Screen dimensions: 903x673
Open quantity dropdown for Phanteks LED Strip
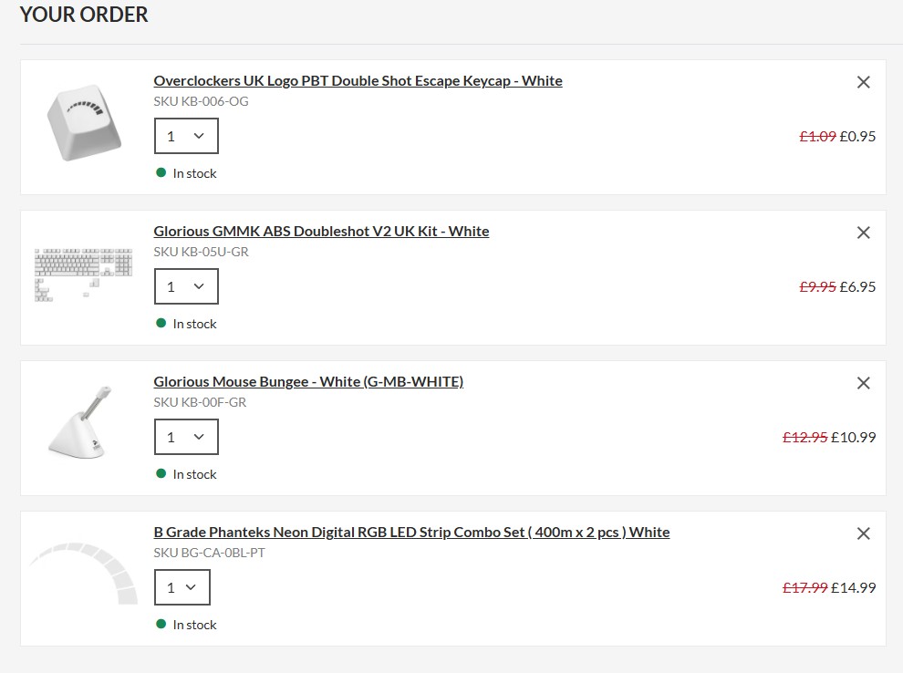(182, 587)
